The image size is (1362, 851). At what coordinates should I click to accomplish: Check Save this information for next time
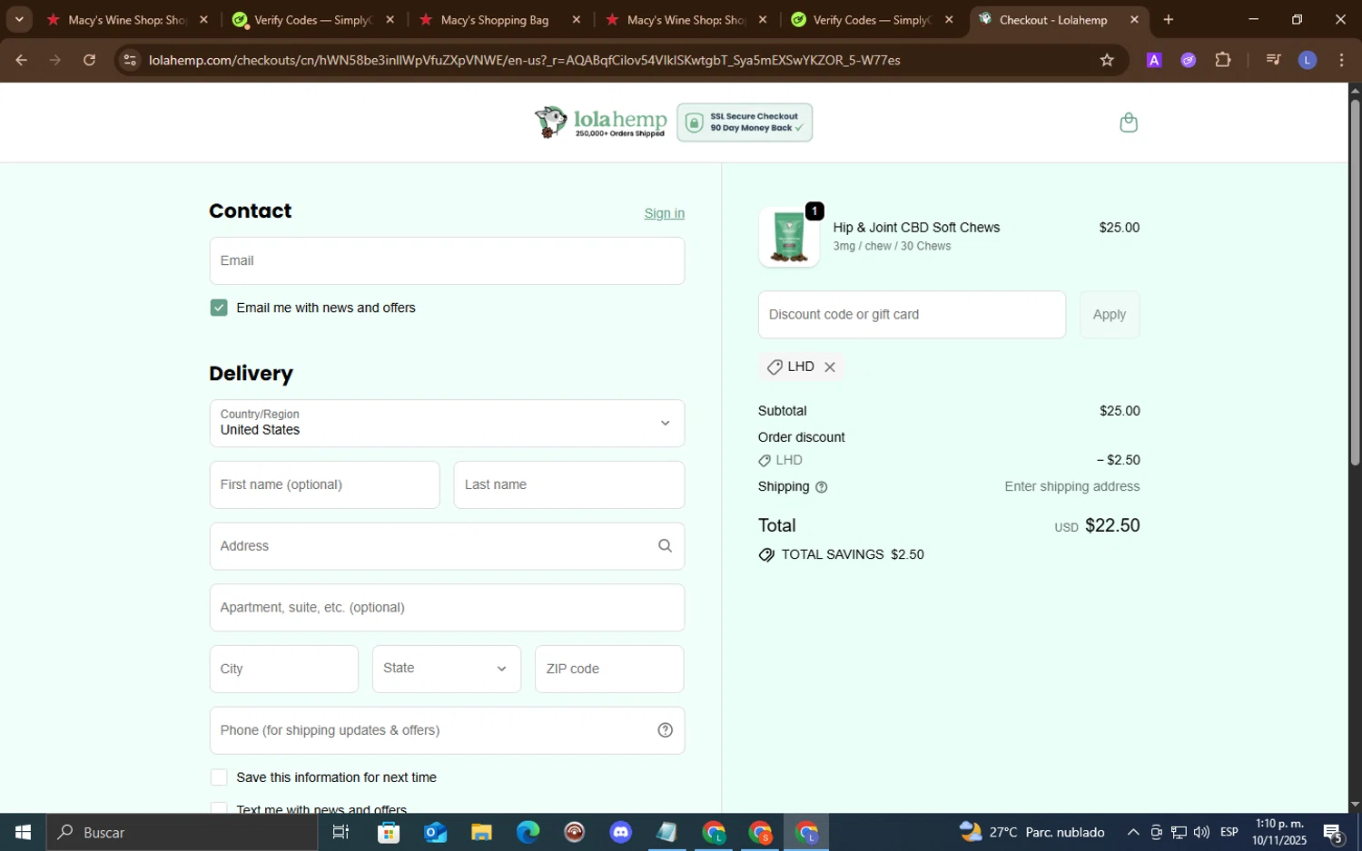pyautogui.click(x=219, y=778)
